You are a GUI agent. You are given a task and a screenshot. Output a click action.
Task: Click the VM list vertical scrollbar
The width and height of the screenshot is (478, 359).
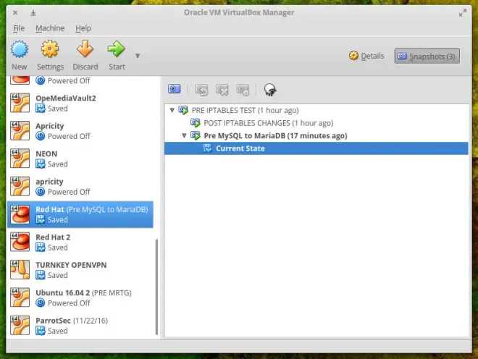pos(156,287)
